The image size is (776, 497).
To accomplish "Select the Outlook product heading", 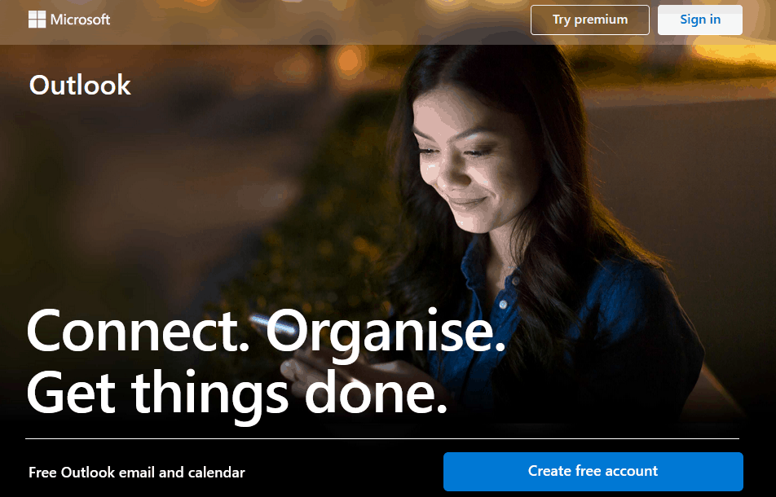I will (80, 85).
